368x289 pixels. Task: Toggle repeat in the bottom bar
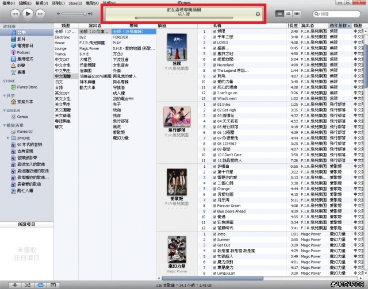point(40,285)
